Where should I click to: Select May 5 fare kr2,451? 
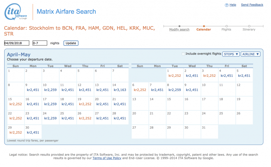point(244,76)
